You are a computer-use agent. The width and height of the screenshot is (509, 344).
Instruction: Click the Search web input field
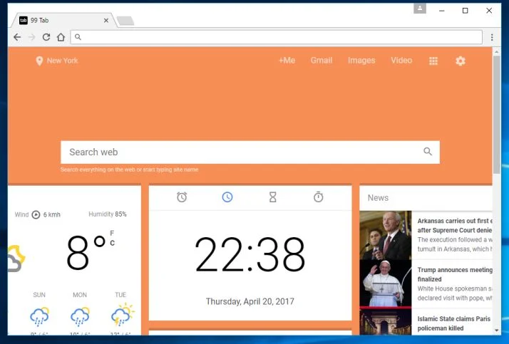click(250, 152)
